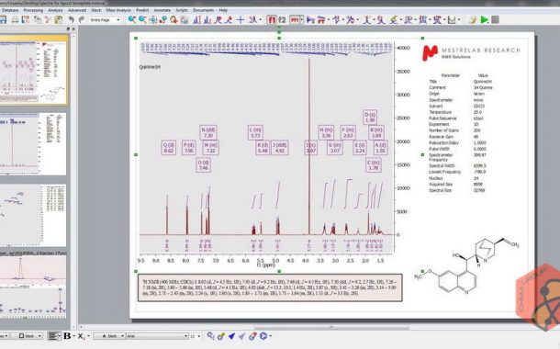Open the Processing menu
560x349 pixels.
tap(33, 10)
